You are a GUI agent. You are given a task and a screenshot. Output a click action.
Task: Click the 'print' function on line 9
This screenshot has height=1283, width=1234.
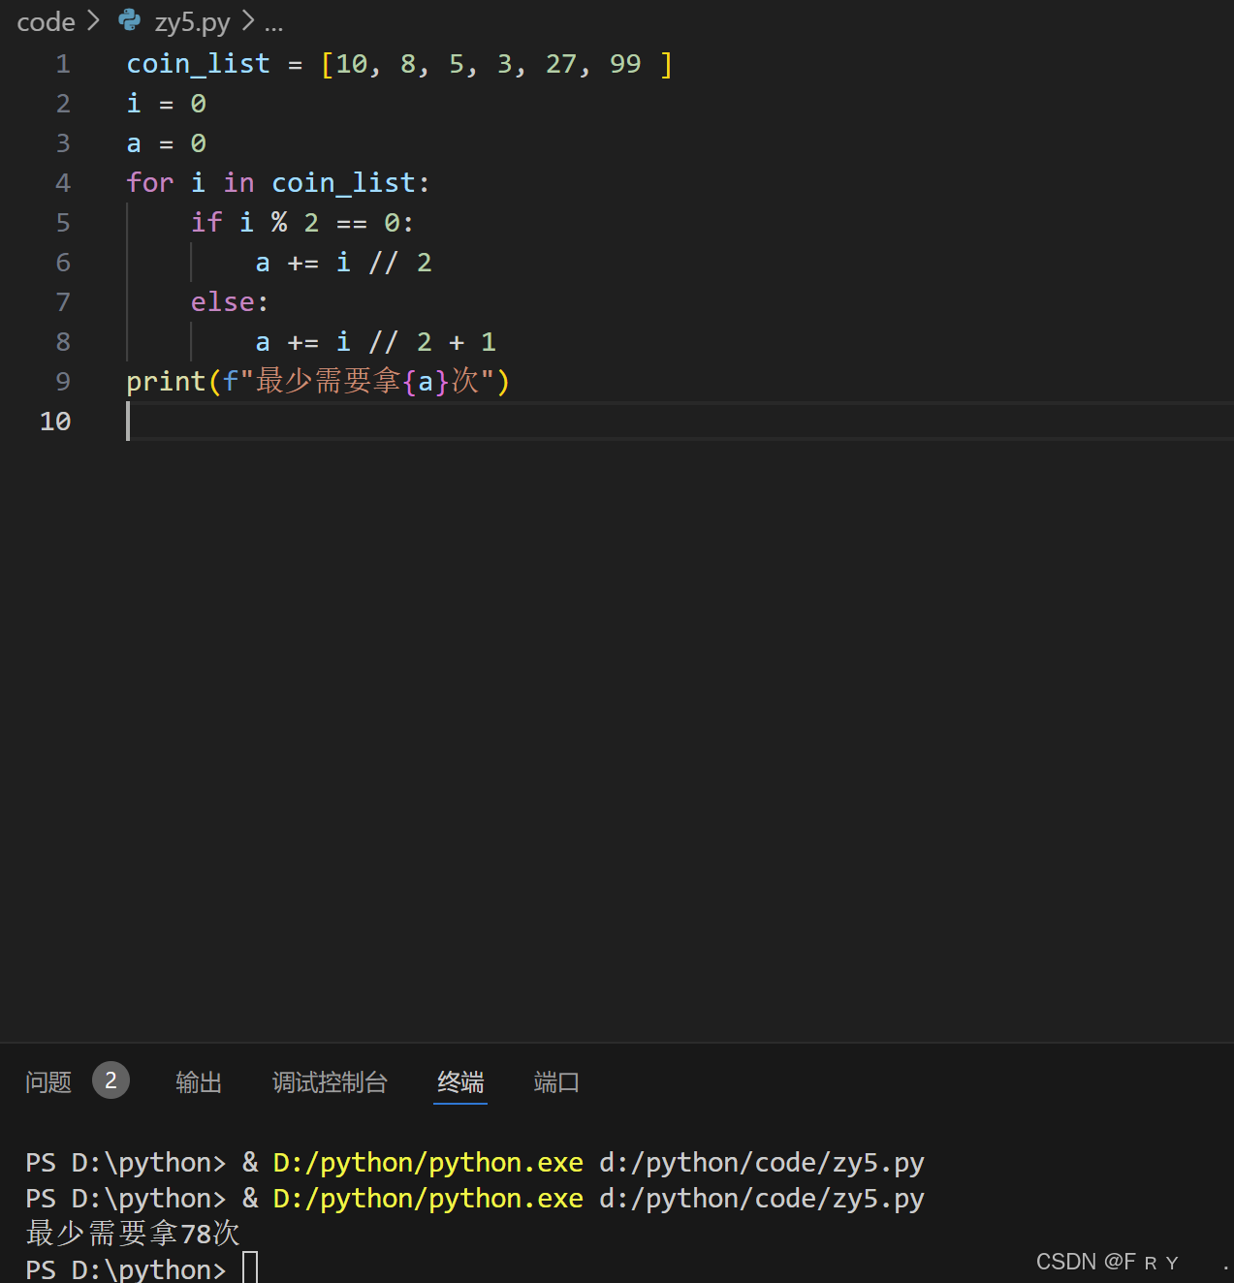(166, 382)
